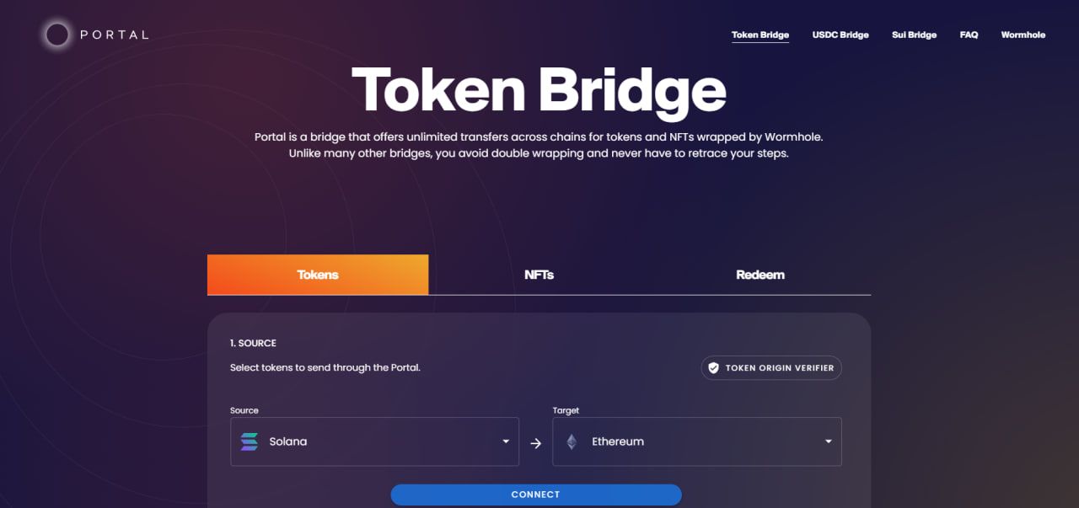Open the Solana source selector
The width and height of the screenshot is (1079, 508).
[x=374, y=441]
